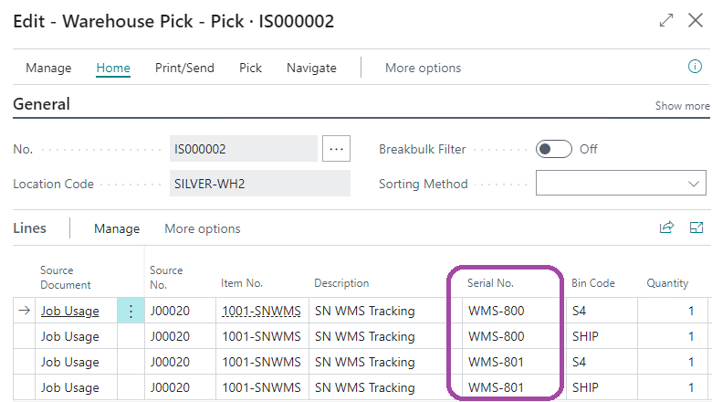Click the three-dot row menu for Job Usage
This screenshot has height=402, width=712.
131,311
